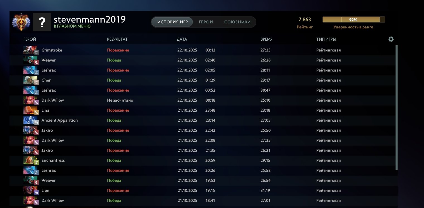Click the Chen hero portrait icon
424x208 pixels.
tap(30, 80)
